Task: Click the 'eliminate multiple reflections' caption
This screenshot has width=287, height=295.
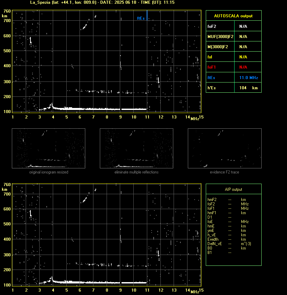Action: (136, 172)
